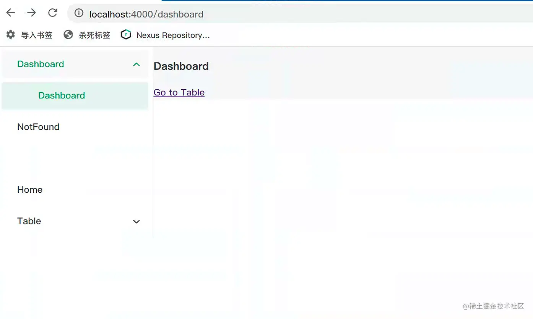
Task: Open the Nexus Repository bookmark
Action: (x=165, y=35)
